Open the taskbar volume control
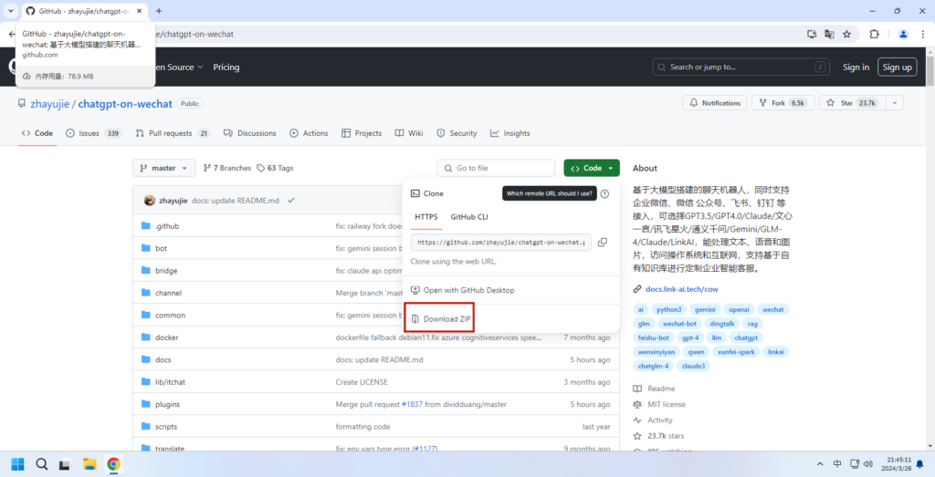935x477 pixels. click(x=868, y=464)
